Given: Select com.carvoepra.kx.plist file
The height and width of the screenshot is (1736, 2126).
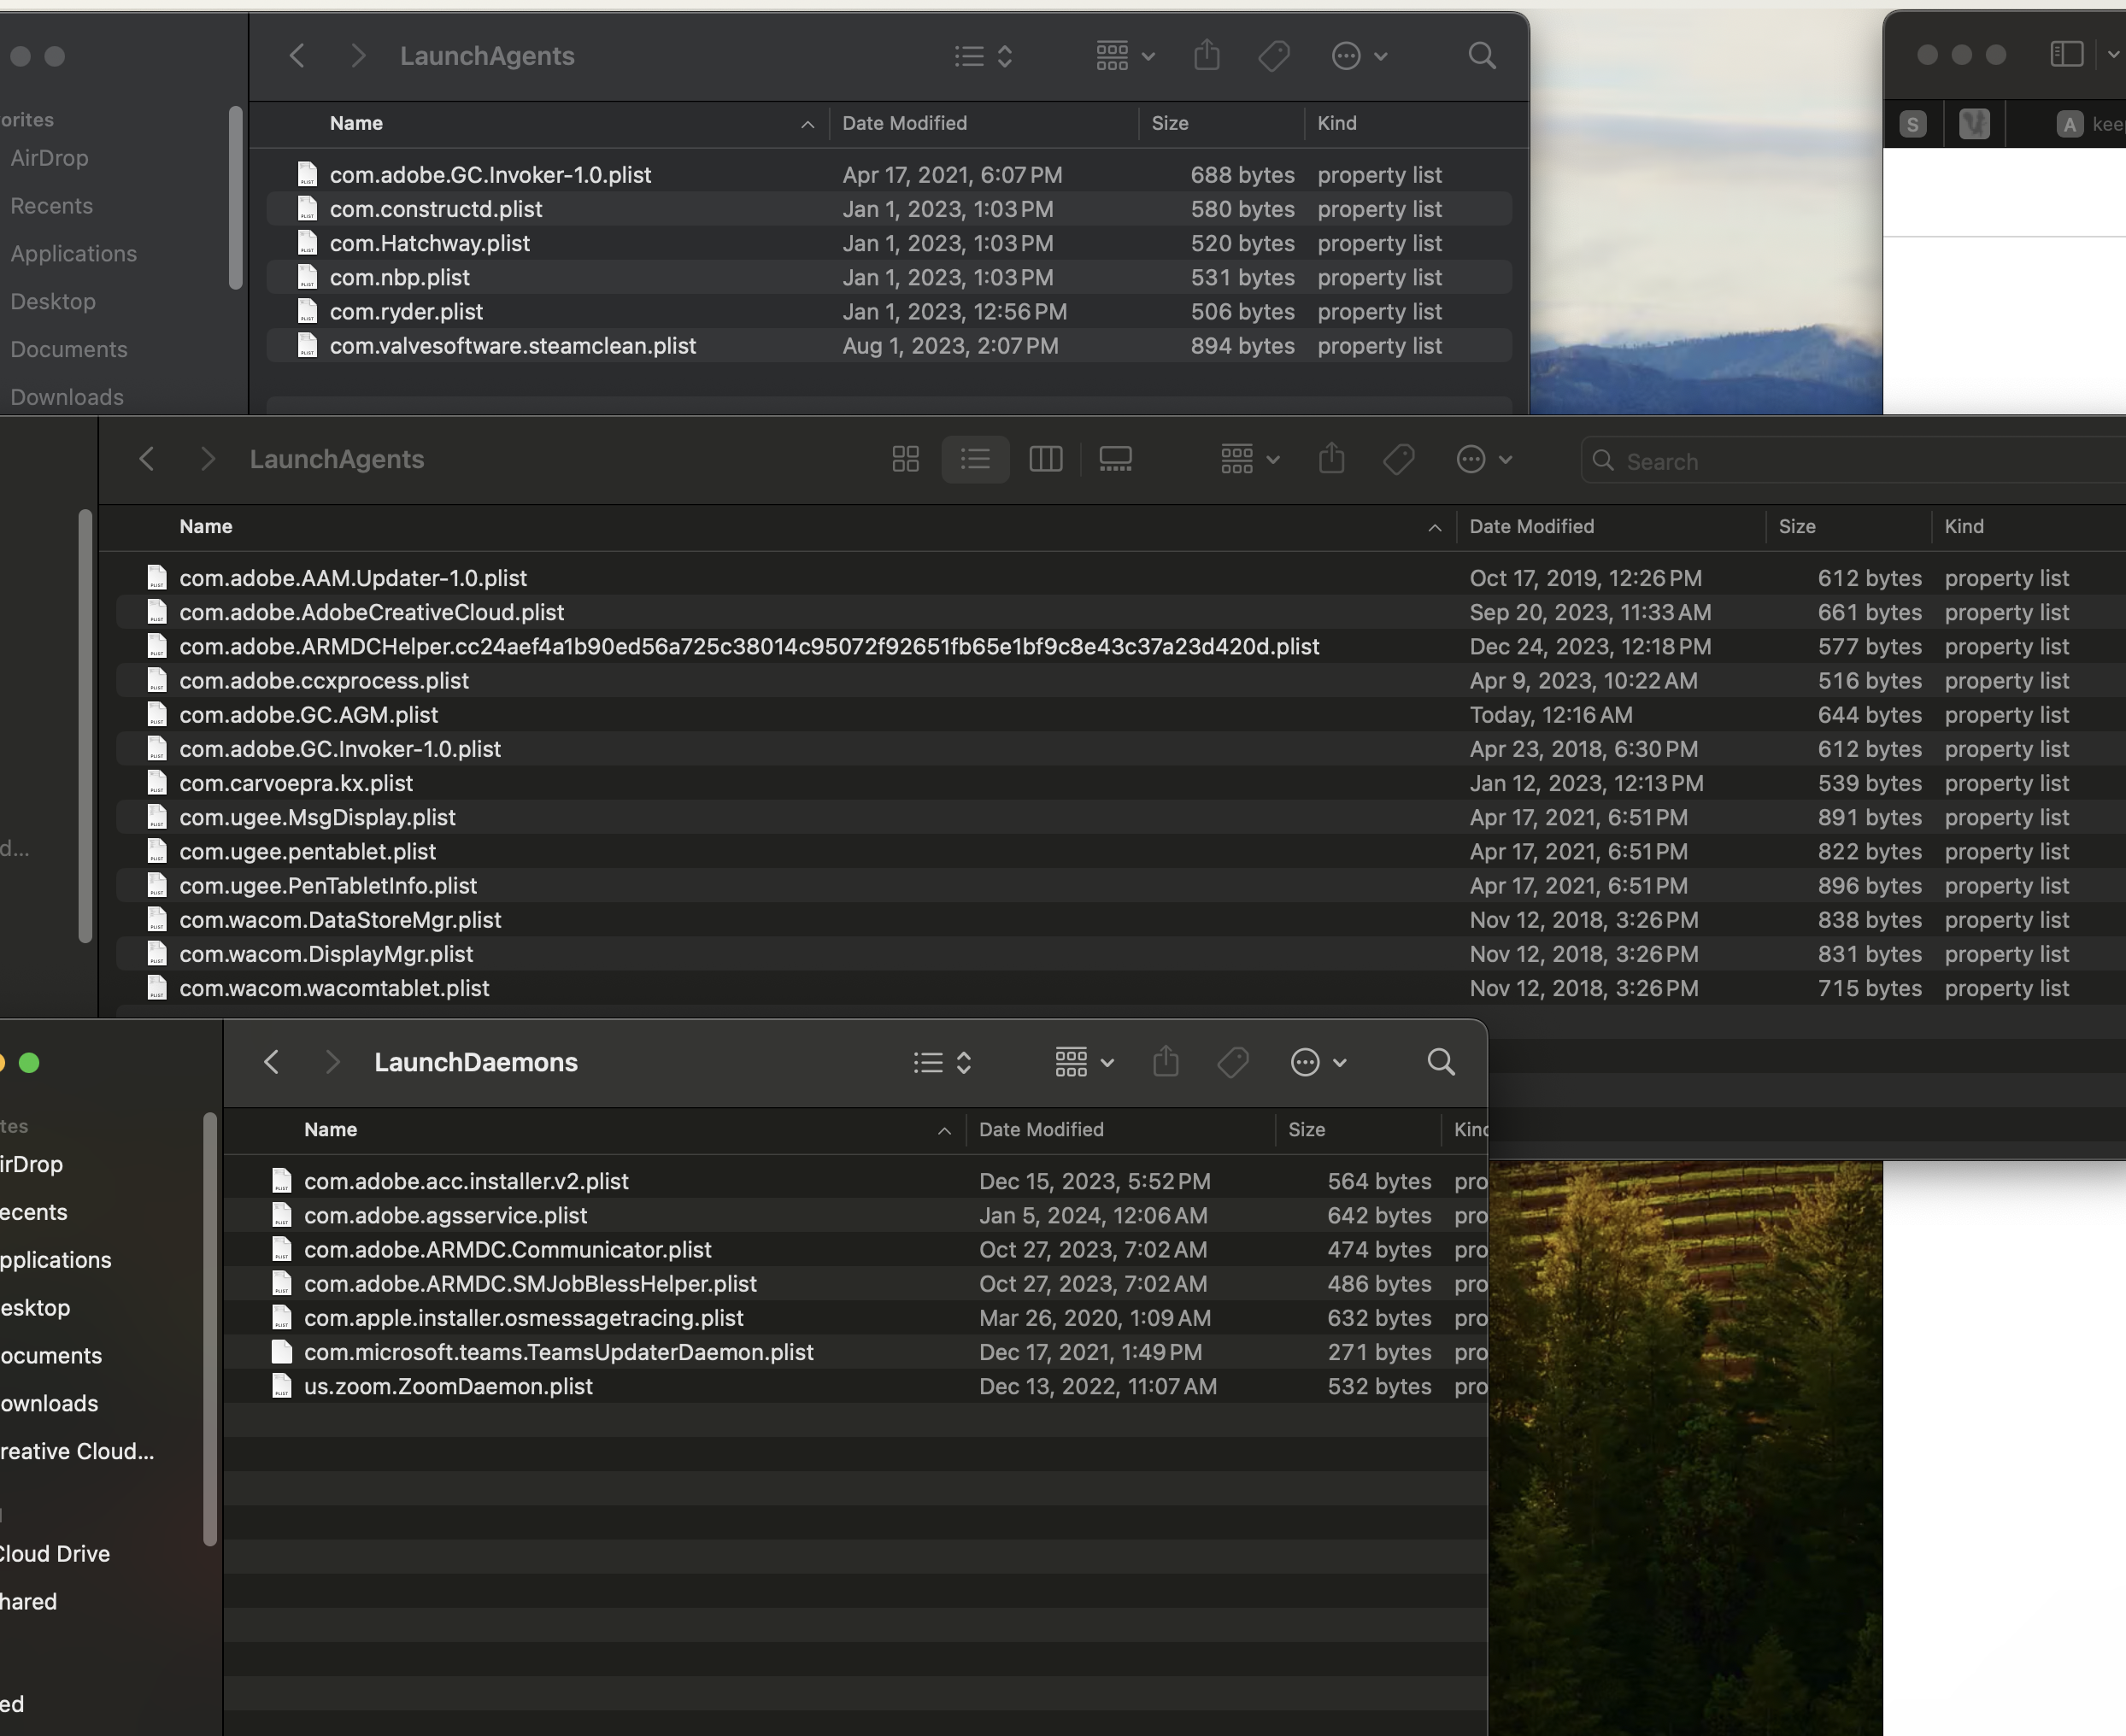Looking at the screenshot, I should [296, 783].
